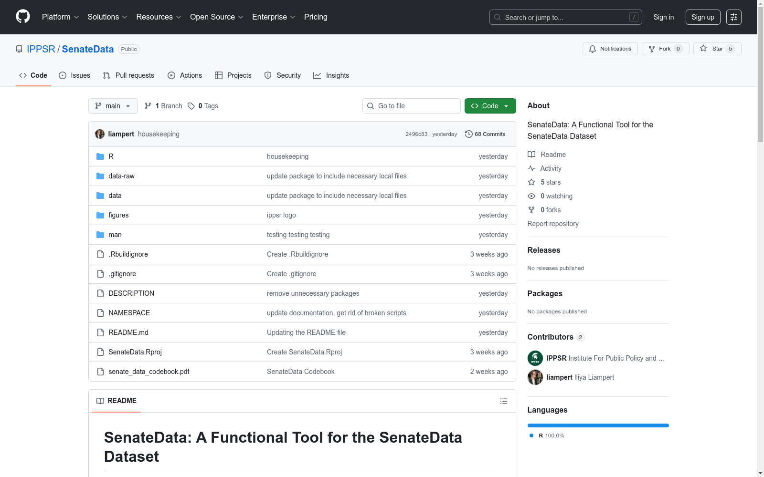Click the senate_data_codebook.pdf file icon
This screenshot has width=764, height=477.
click(100, 372)
